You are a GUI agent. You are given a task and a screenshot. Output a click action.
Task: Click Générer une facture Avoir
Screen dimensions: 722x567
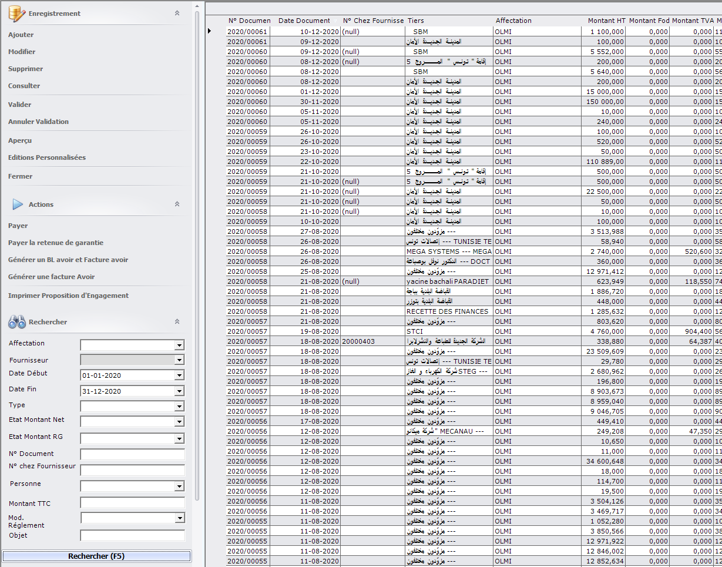coord(51,277)
